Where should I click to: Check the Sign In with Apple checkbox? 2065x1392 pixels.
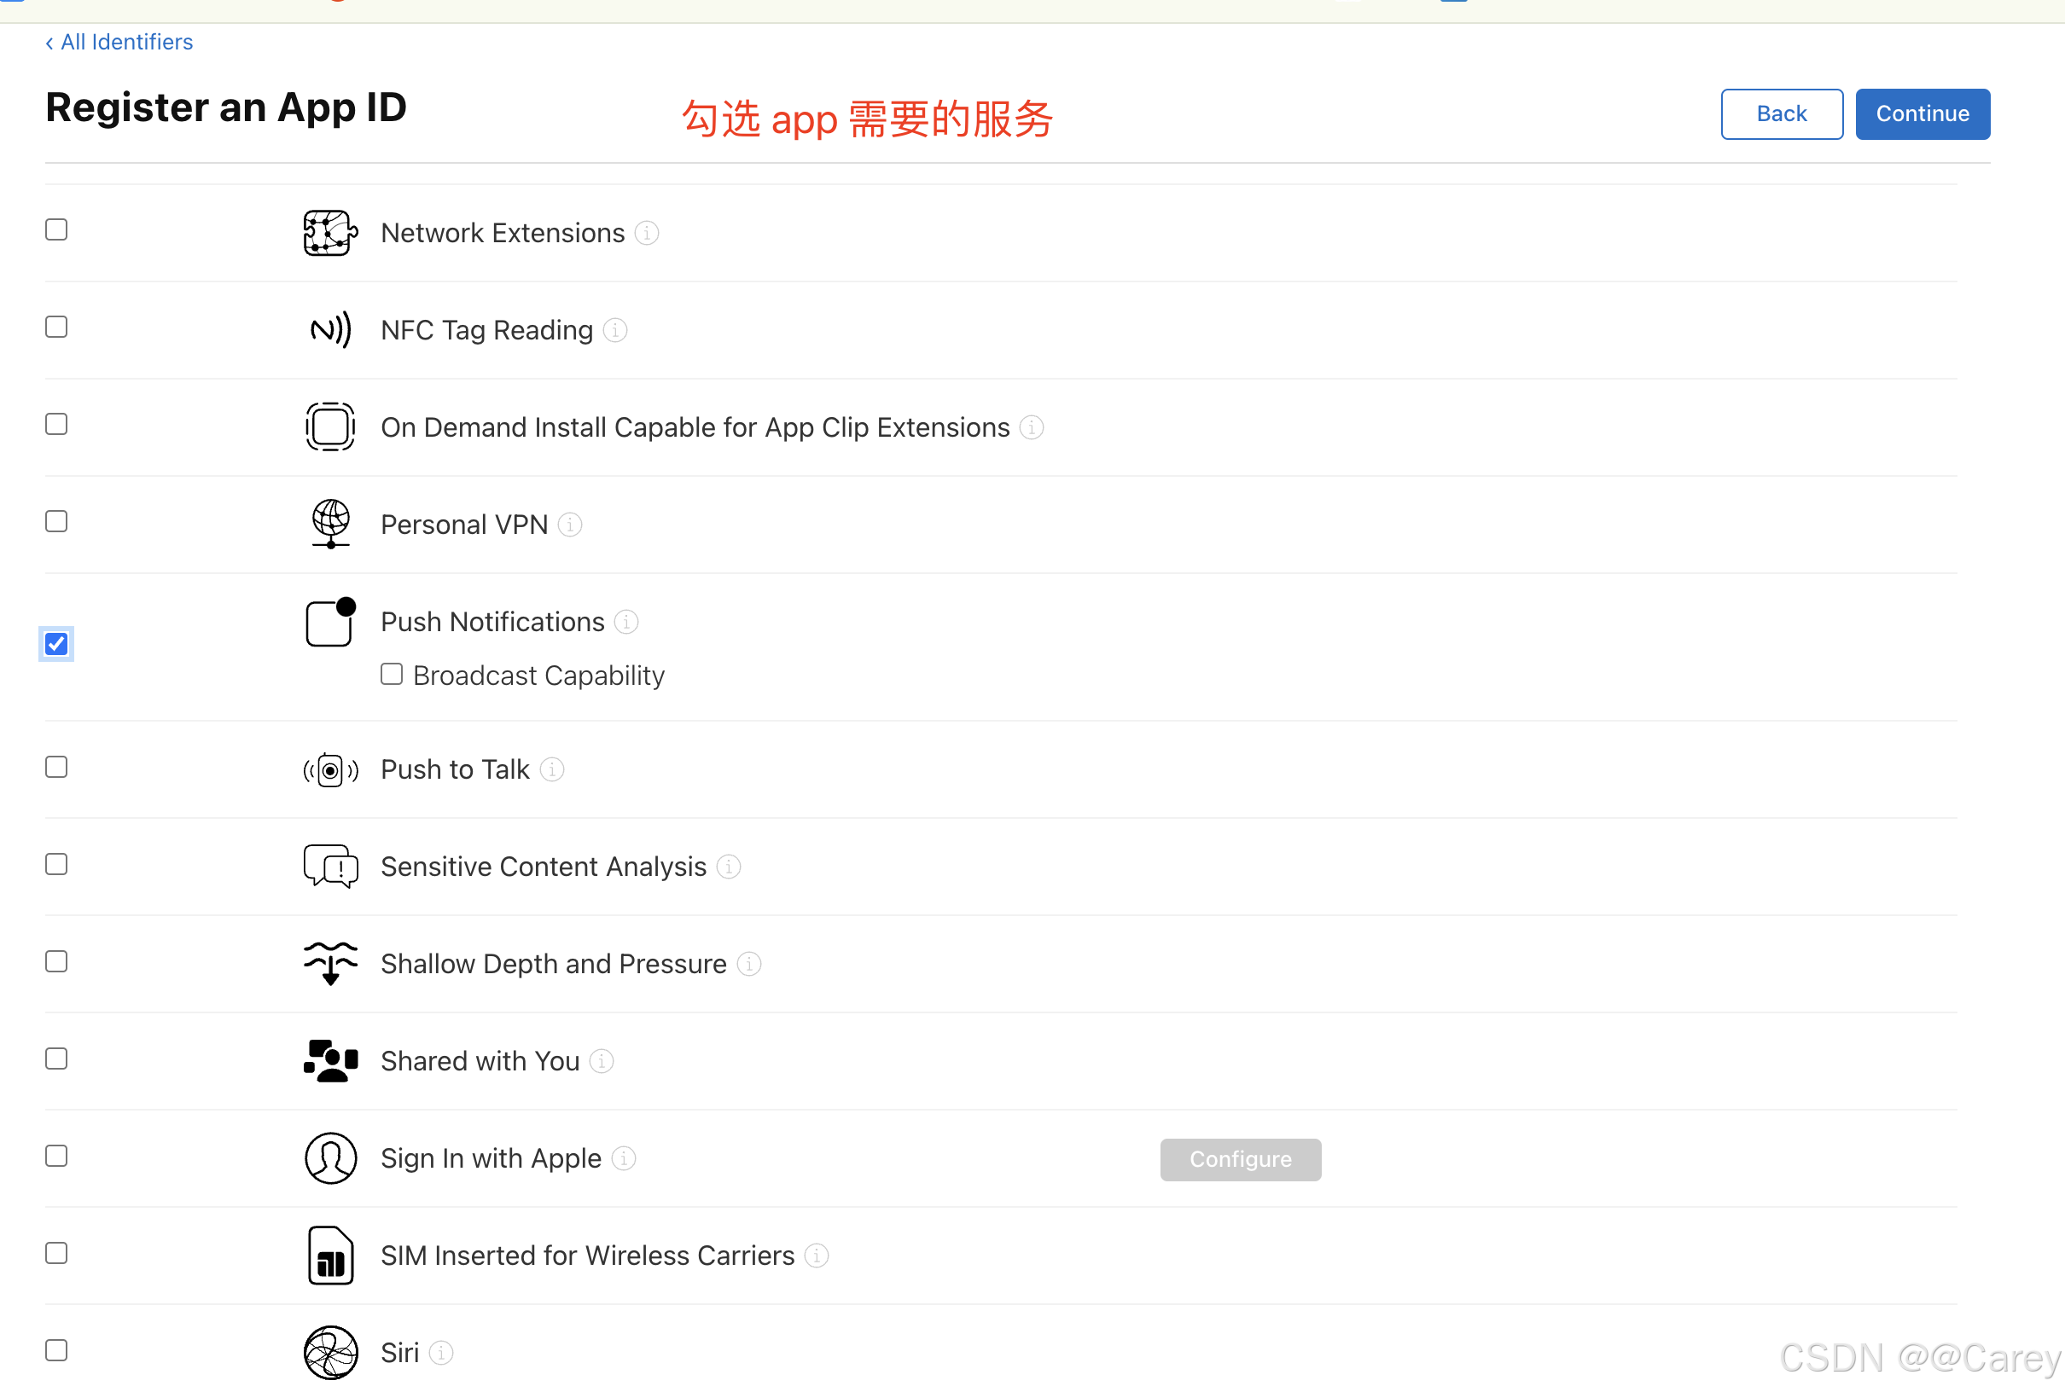click(x=56, y=1156)
